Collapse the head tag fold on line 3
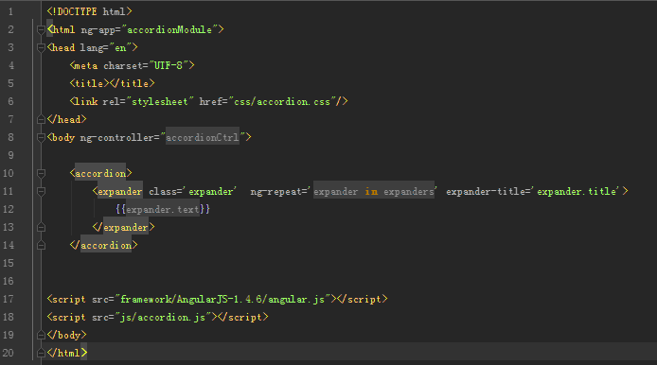The height and width of the screenshot is (365, 657). tap(41, 47)
